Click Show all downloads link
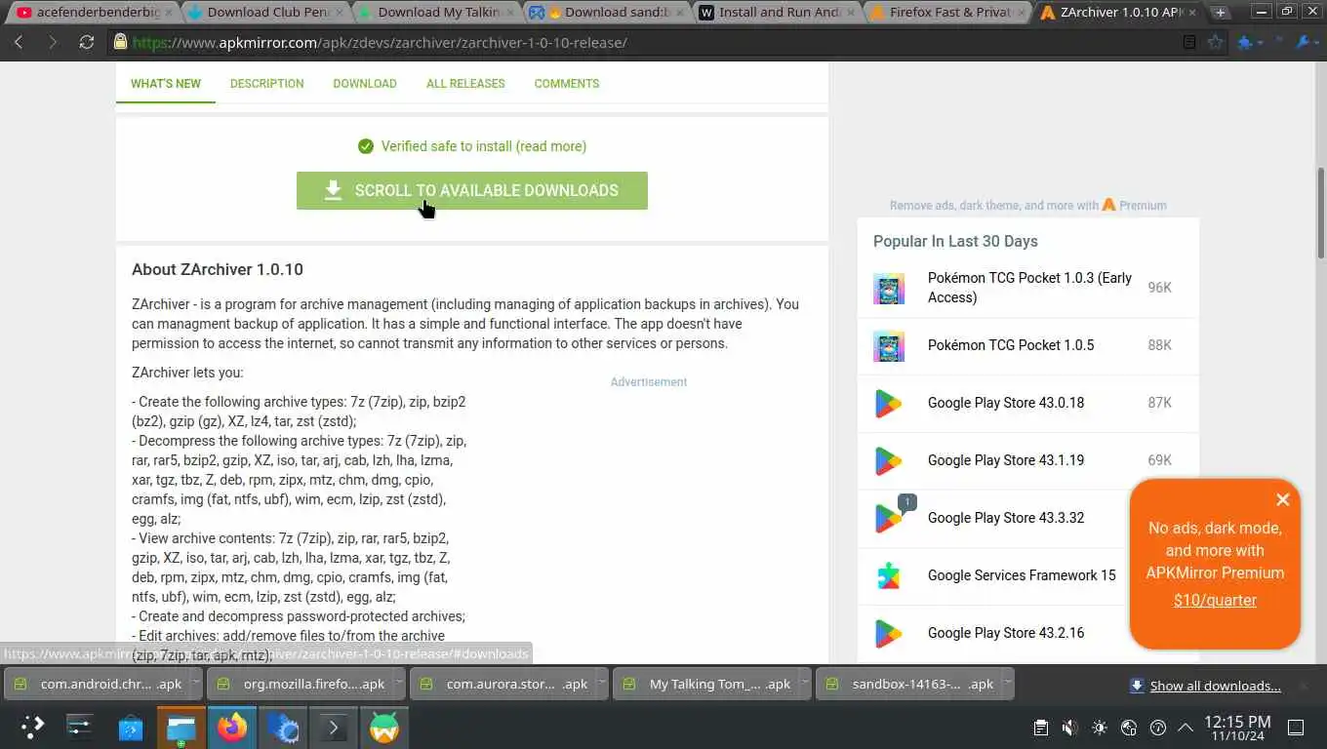This screenshot has height=749, width=1327. (1215, 686)
